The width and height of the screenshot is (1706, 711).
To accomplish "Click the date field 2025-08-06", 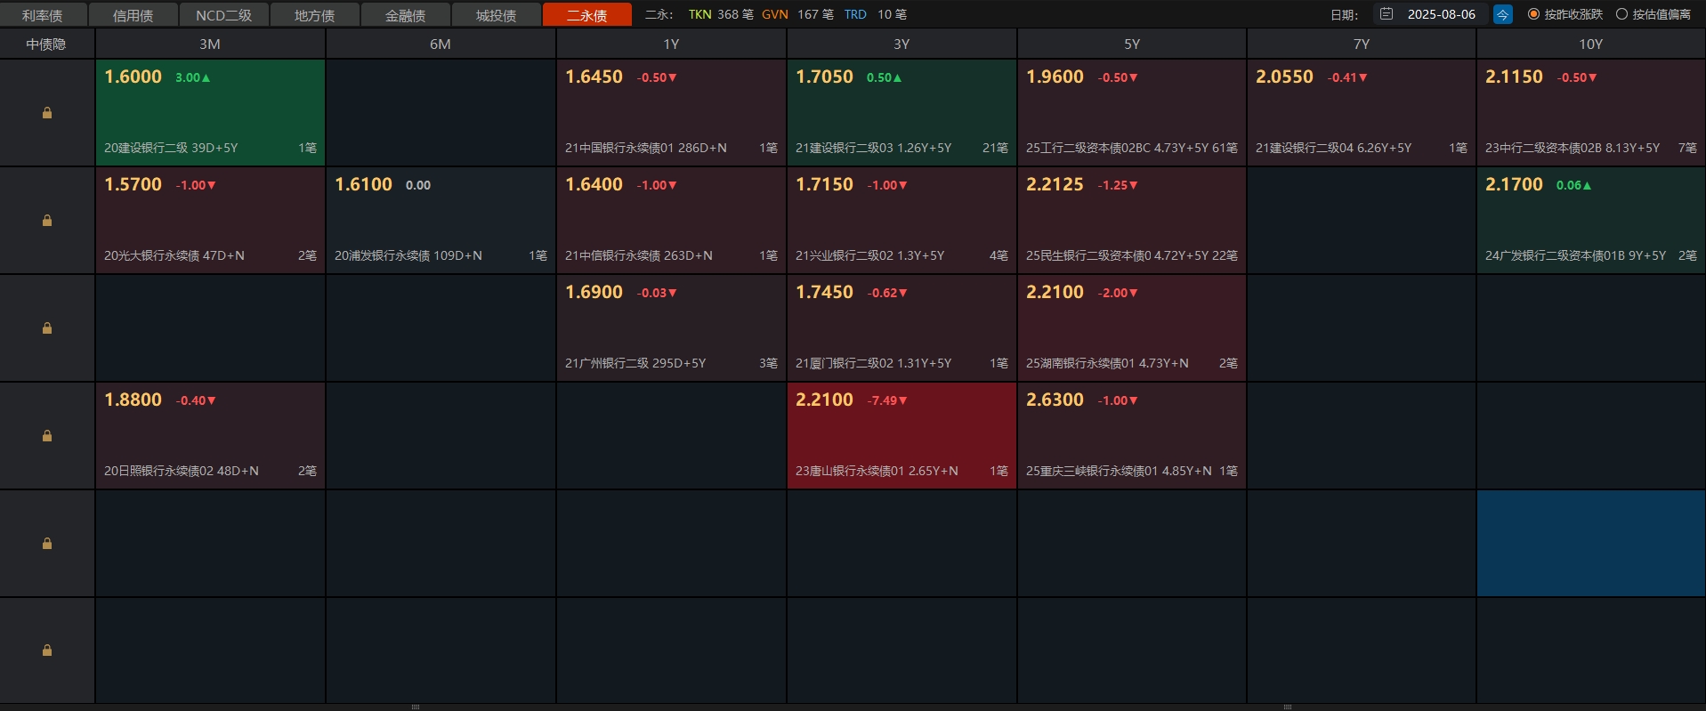I will (1442, 14).
